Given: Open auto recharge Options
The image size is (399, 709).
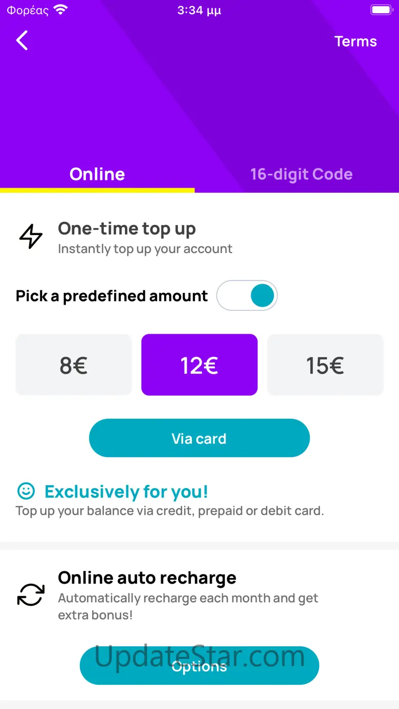Looking at the screenshot, I should (199, 666).
